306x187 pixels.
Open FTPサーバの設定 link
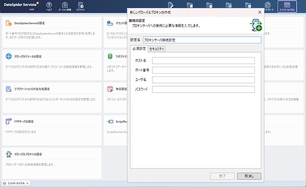pos(24,121)
